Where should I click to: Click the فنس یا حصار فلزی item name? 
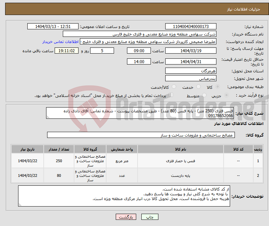point(181,161)
